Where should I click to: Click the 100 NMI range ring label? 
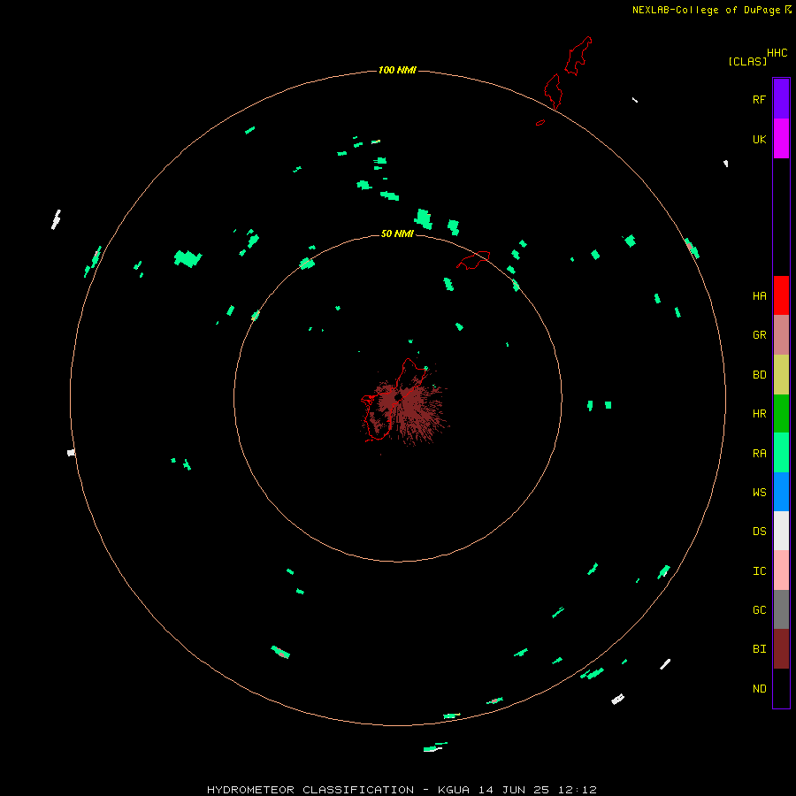click(397, 70)
